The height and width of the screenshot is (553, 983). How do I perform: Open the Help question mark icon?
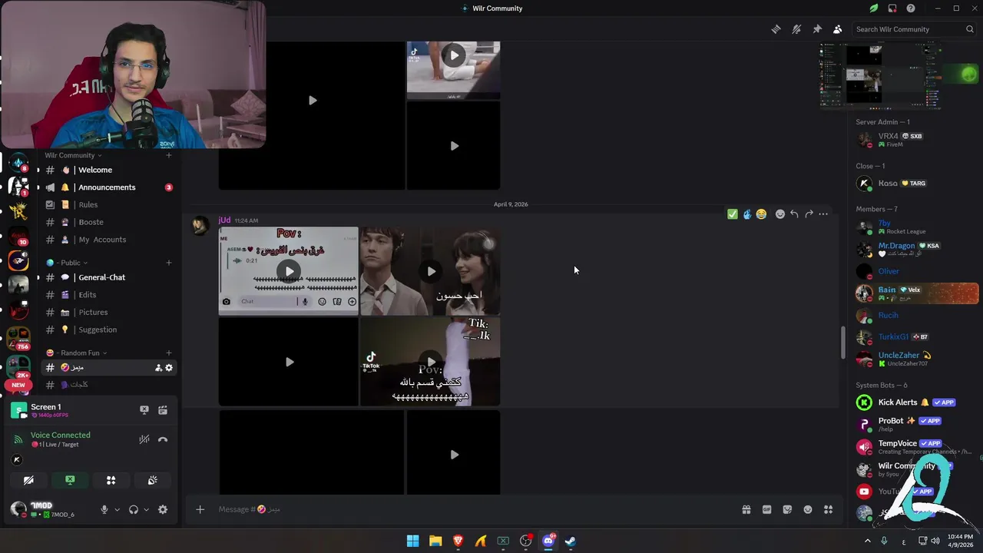911,8
